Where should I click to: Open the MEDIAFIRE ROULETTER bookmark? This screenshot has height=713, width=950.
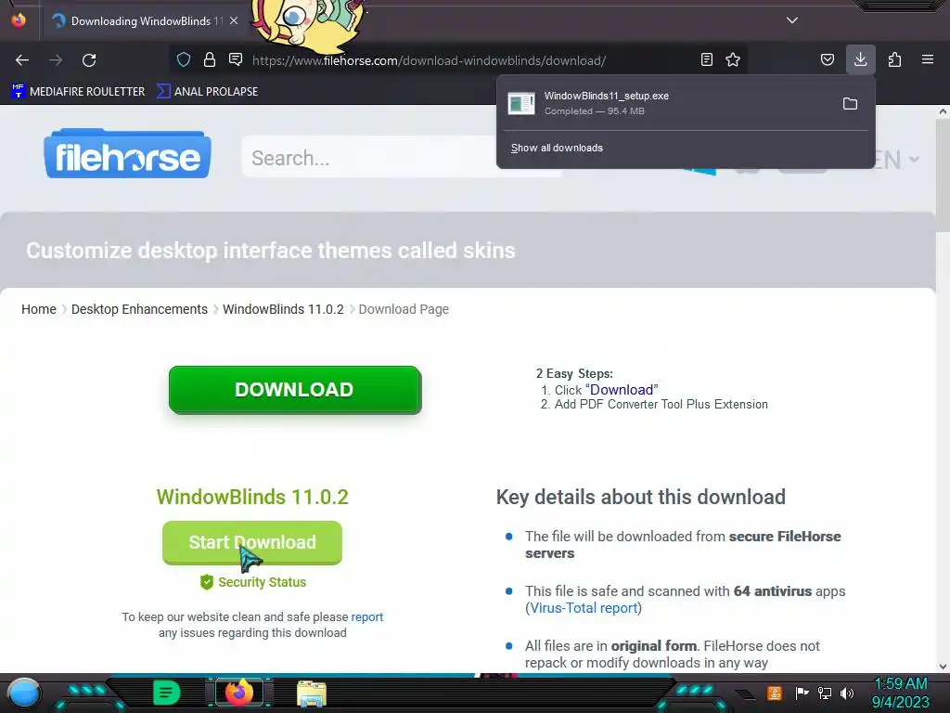78,92
